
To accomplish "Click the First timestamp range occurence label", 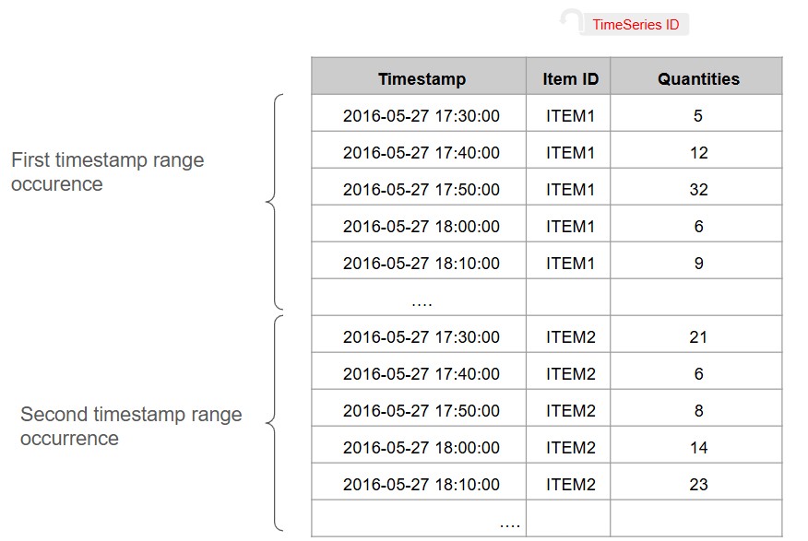I will coord(107,172).
